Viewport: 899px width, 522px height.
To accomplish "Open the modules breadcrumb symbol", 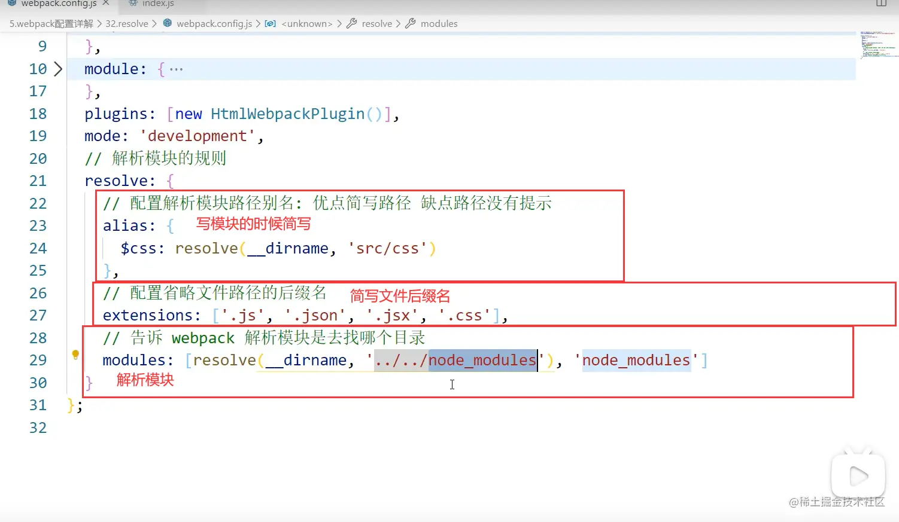I will (x=439, y=24).
